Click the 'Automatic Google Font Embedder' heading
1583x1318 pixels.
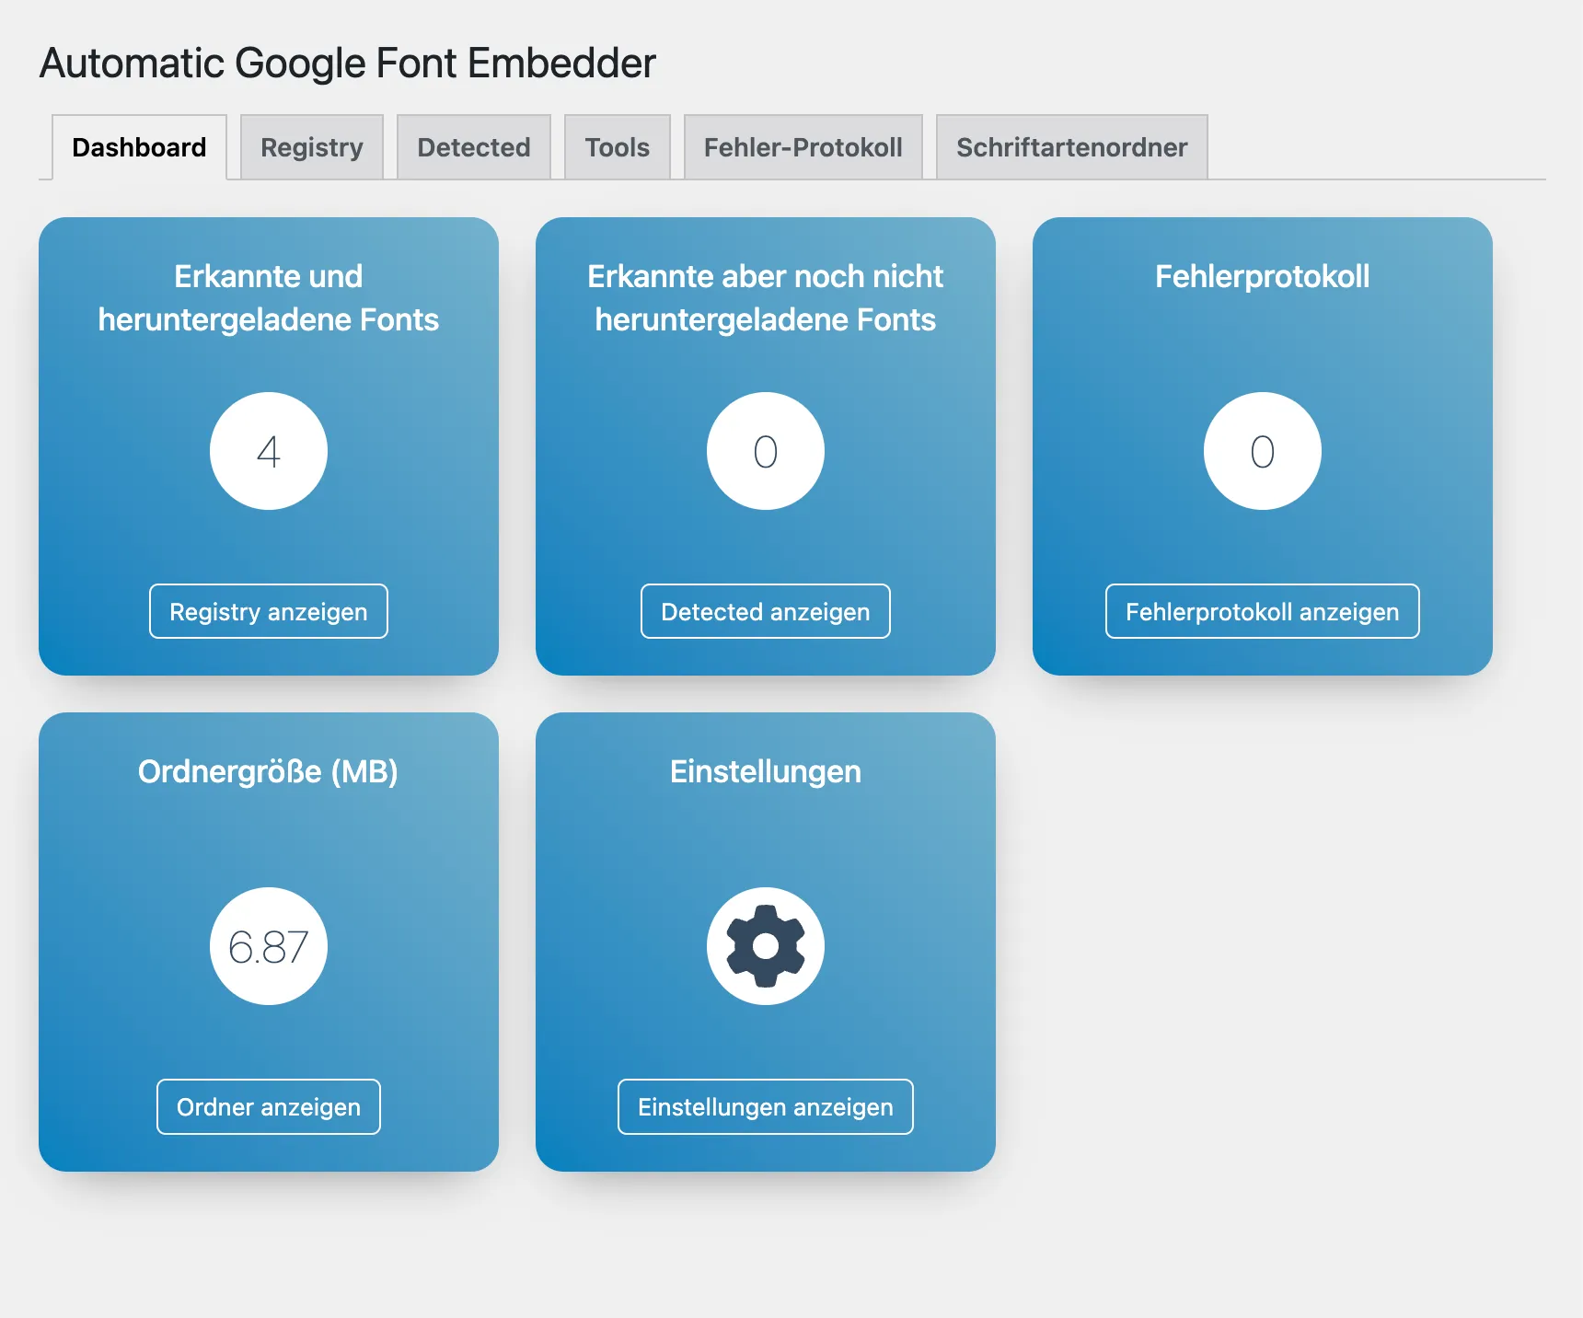coord(348,64)
